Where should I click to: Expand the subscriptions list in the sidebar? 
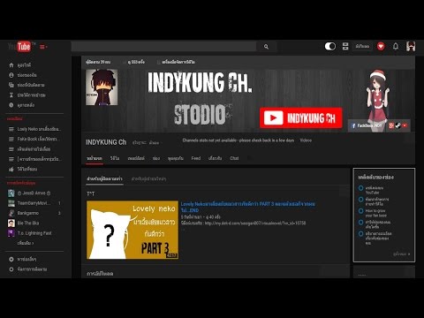(26, 243)
